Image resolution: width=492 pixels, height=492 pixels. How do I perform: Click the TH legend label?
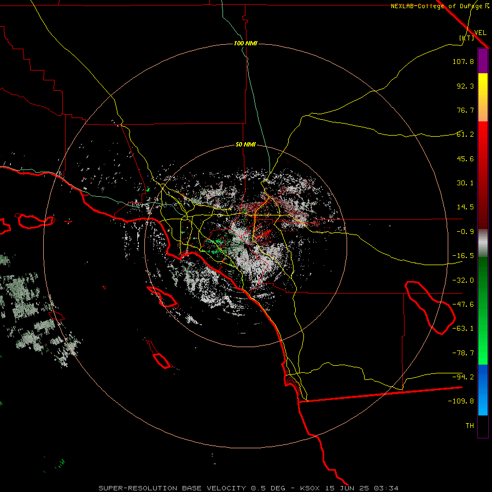coord(470,426)
